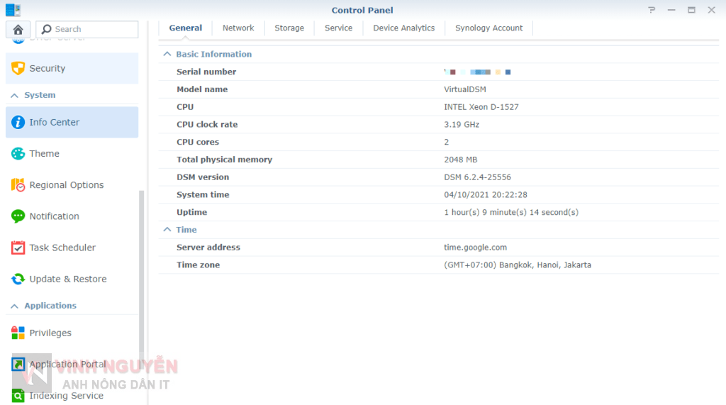Viewport: 726px width, 405px height.
Task: Select the Info Center icon
Action: 18,122
